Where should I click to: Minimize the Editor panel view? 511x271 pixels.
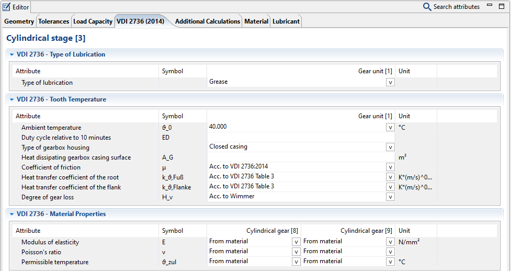click(489, 6)
